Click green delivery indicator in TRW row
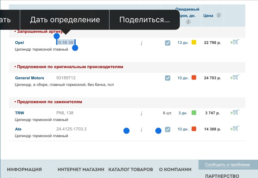 click(194, 113)
